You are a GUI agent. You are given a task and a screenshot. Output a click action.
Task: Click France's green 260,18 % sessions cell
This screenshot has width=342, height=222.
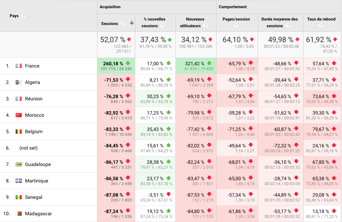click(116, 66)
